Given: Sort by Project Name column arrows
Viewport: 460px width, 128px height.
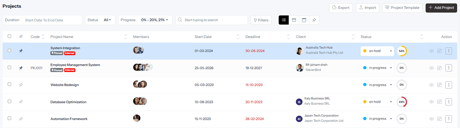Looking at the screenshot, I should coord(126,37).
